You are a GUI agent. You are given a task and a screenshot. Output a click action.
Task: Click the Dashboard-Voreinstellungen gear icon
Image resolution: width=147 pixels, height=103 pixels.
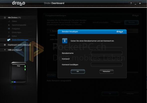click(5, 45)
